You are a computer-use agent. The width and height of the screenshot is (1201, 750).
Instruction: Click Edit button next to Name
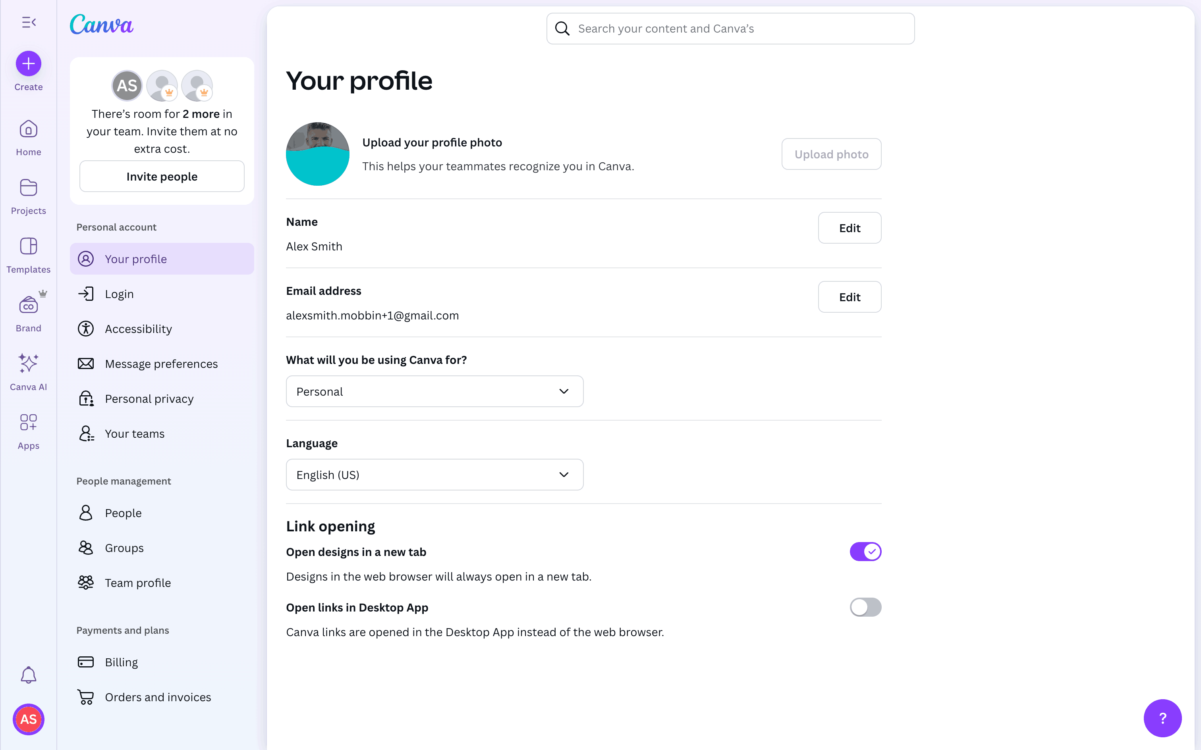[849, 228]
